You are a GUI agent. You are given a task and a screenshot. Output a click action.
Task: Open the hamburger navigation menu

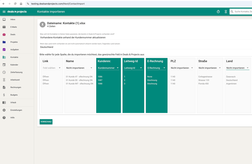coord(4,12)
